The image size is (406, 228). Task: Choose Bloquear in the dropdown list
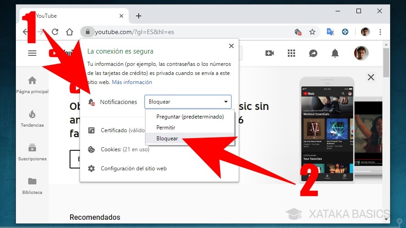[x=190, y=139]
